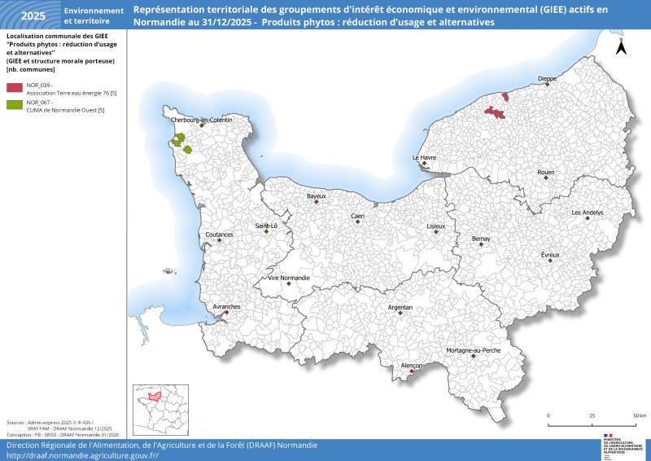This screenshot has height=461, width=651.
Task: Click the Lisieux city marker dot
Action: coord(436,232)
